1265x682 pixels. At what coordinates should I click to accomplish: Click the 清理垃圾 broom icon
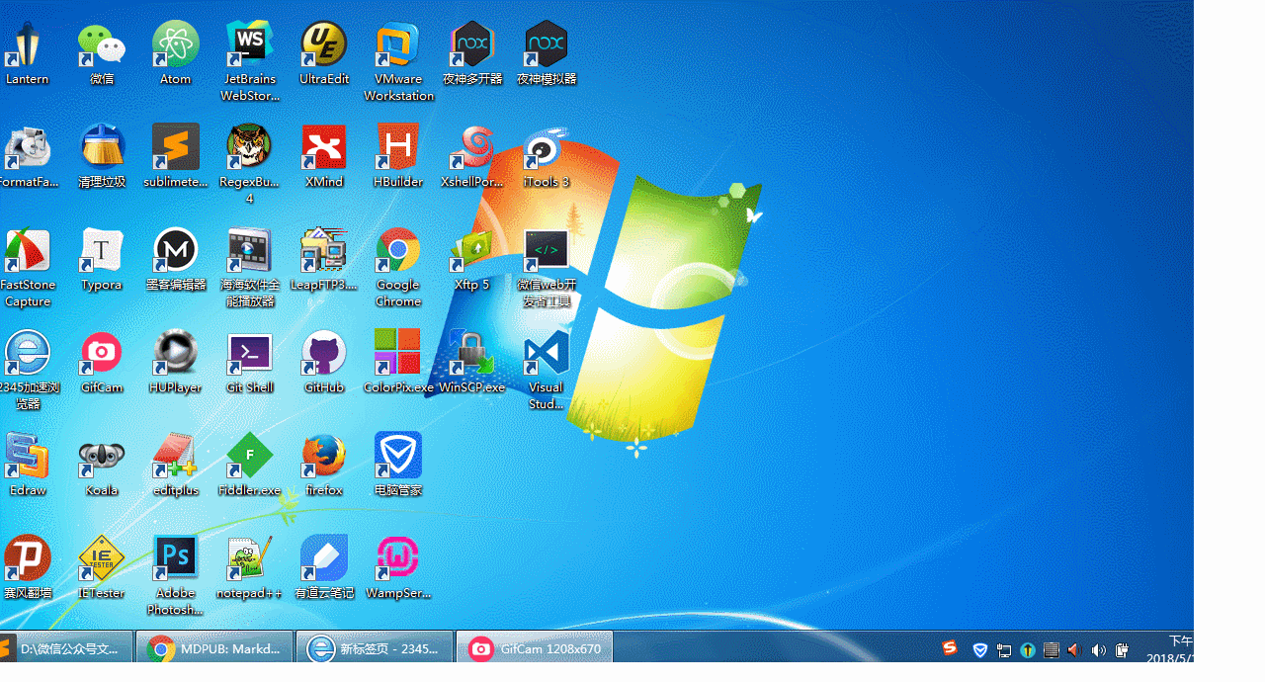pyautogui.click(x=102, y=156)
